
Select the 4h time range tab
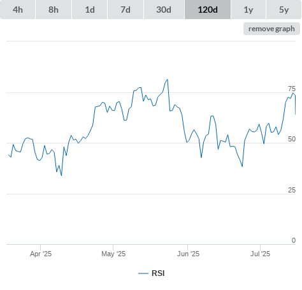pos(17,10)
